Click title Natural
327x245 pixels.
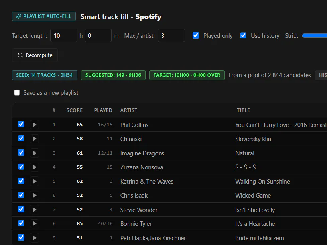[x=245, y=153]
